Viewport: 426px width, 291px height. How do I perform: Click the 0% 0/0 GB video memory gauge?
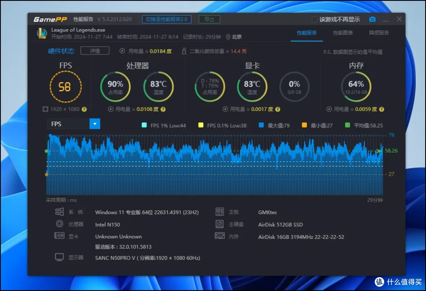pyautogui.click(x=295, y=87)
